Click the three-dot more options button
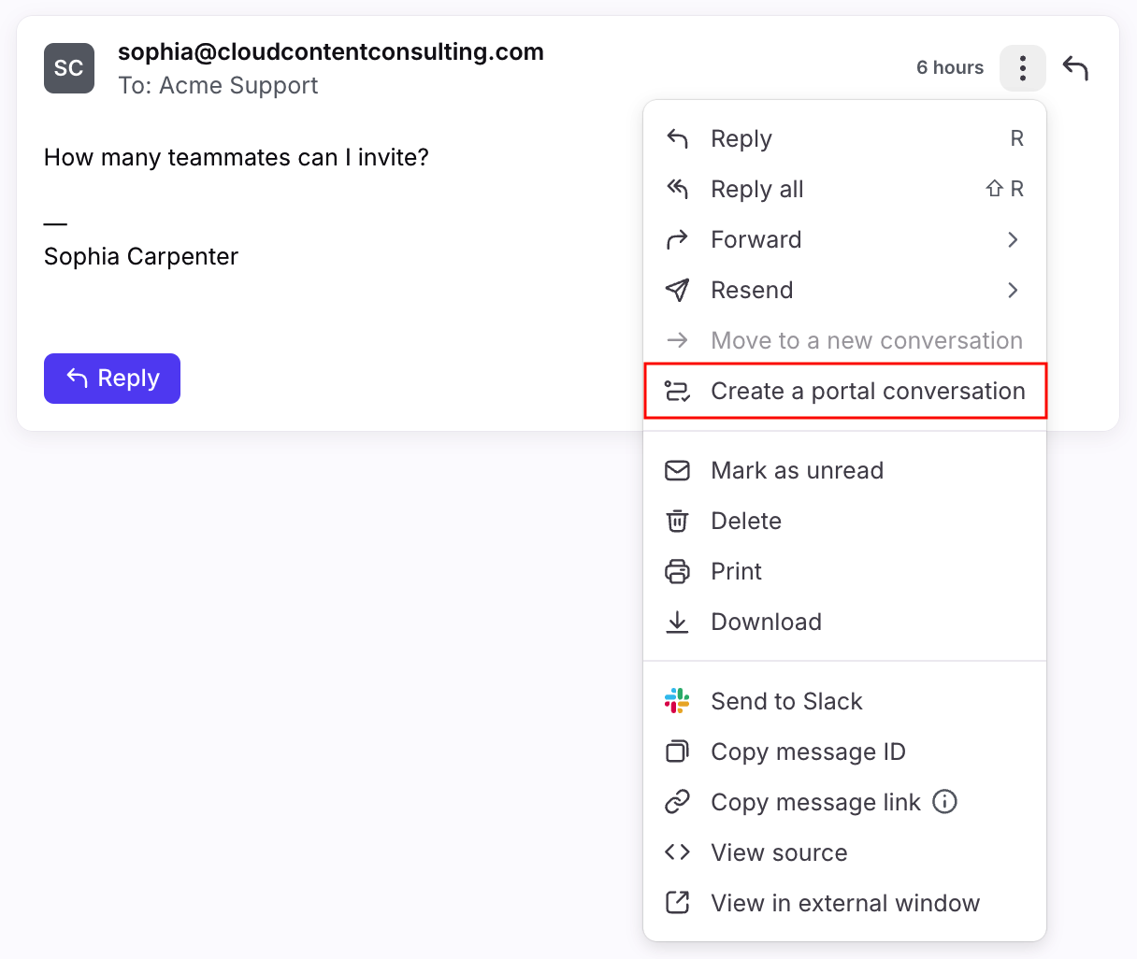The image size is (1137, 959). coord(1022,68)
